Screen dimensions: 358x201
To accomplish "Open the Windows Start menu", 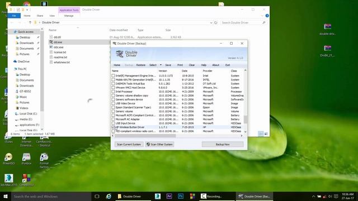I will pos(6,196).
